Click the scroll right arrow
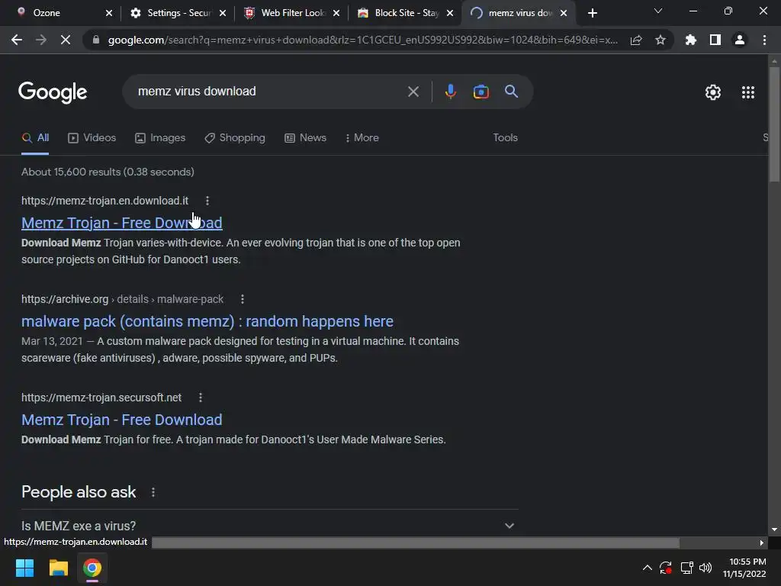 [762, 543]
